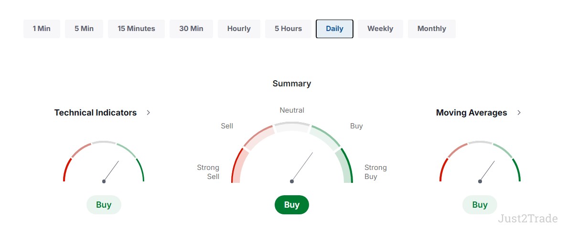Switch to the Weekly timeframe
The width and height of the screenshot is (567, 232).
coord(380,29)
